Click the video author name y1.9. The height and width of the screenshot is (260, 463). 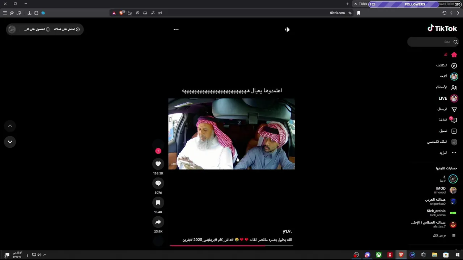(x=287, y=231)
